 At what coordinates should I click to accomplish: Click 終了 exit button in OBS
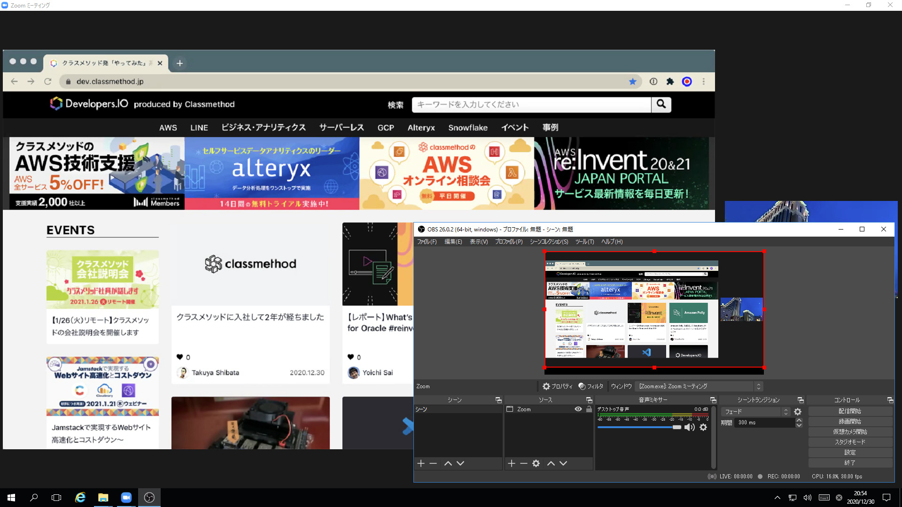tap(850, 463)
